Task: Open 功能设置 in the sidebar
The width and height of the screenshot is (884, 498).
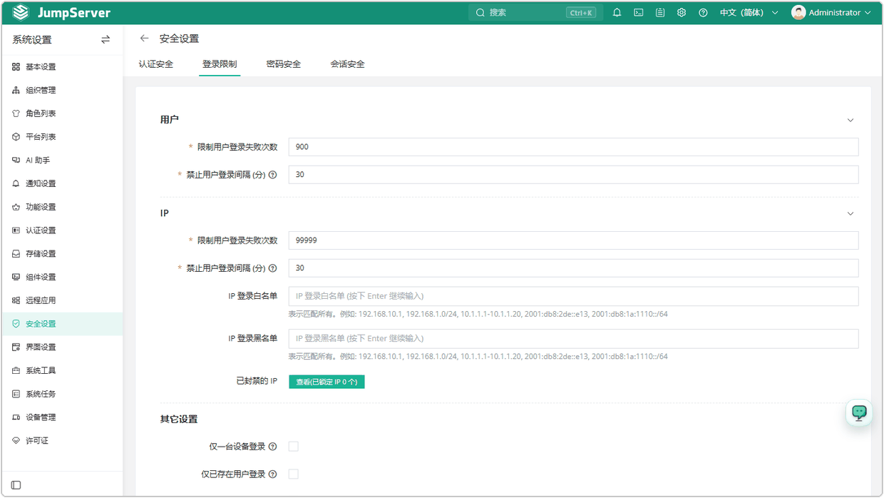Action: (61, 207)
